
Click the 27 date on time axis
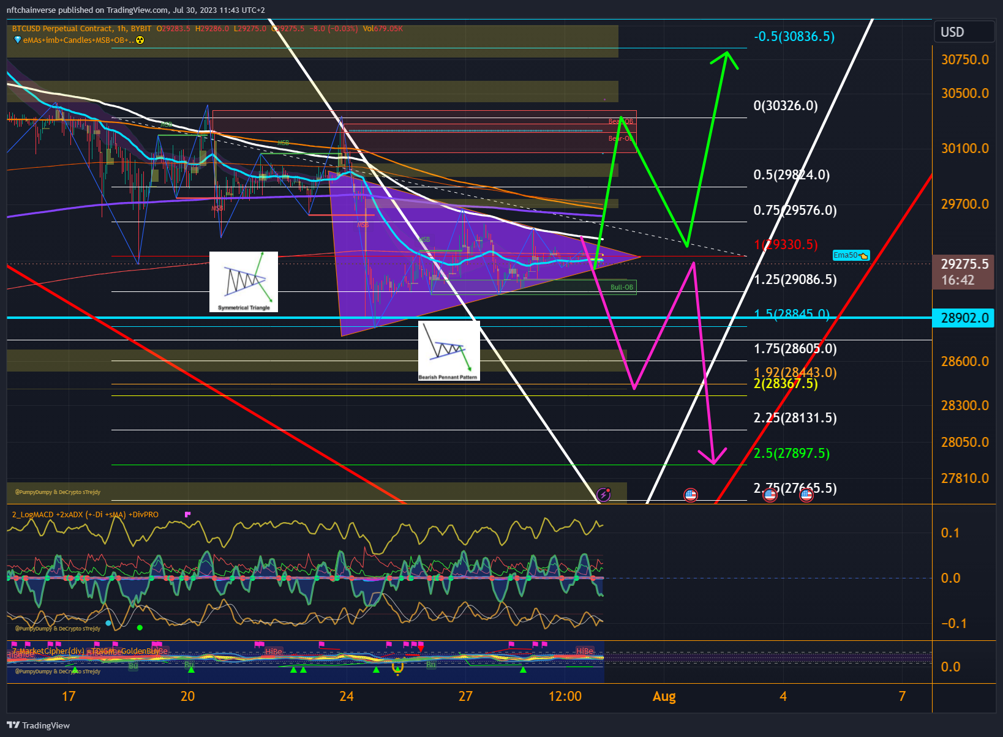pos(466,697)
